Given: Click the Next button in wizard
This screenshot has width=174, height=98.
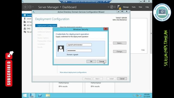Looking at the screenshot, I should (x=98, y=79).
